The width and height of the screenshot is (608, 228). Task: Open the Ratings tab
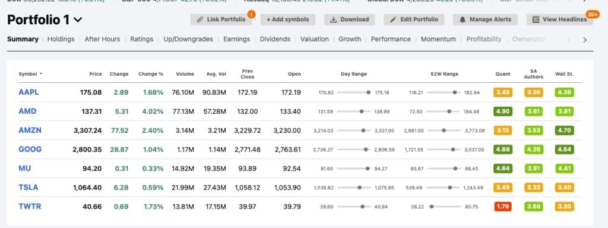[141, 39]
